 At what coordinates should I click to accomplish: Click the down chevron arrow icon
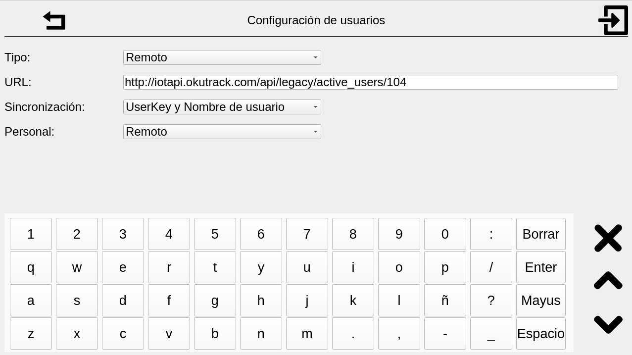point(608,324)
